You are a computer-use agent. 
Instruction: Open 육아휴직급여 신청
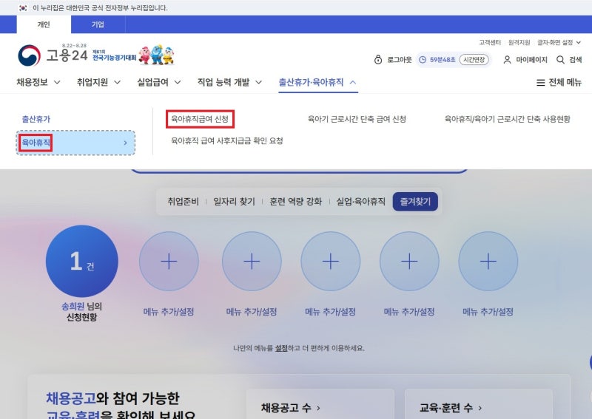200,119
